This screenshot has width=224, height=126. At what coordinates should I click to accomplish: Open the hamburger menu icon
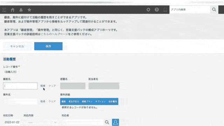point(4,10)
